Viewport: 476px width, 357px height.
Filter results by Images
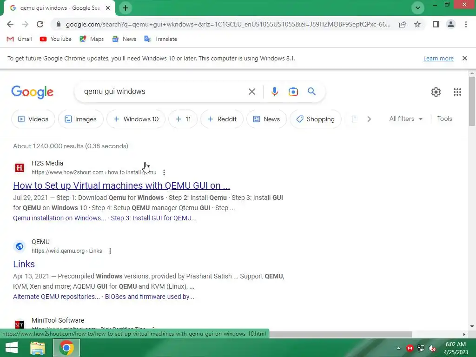[81, 119]
